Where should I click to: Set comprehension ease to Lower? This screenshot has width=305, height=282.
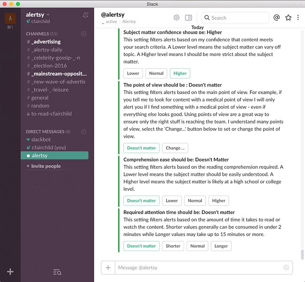click(172, 201)
